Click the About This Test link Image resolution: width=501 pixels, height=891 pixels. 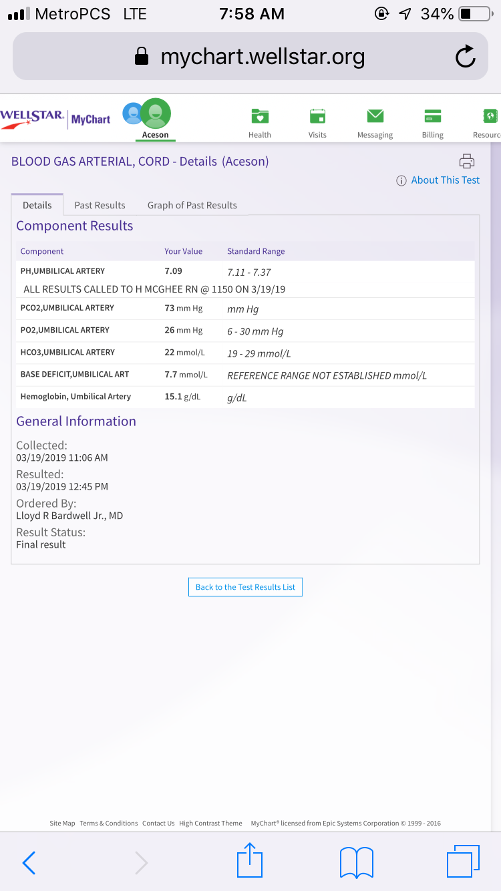[x=445, y=180]
